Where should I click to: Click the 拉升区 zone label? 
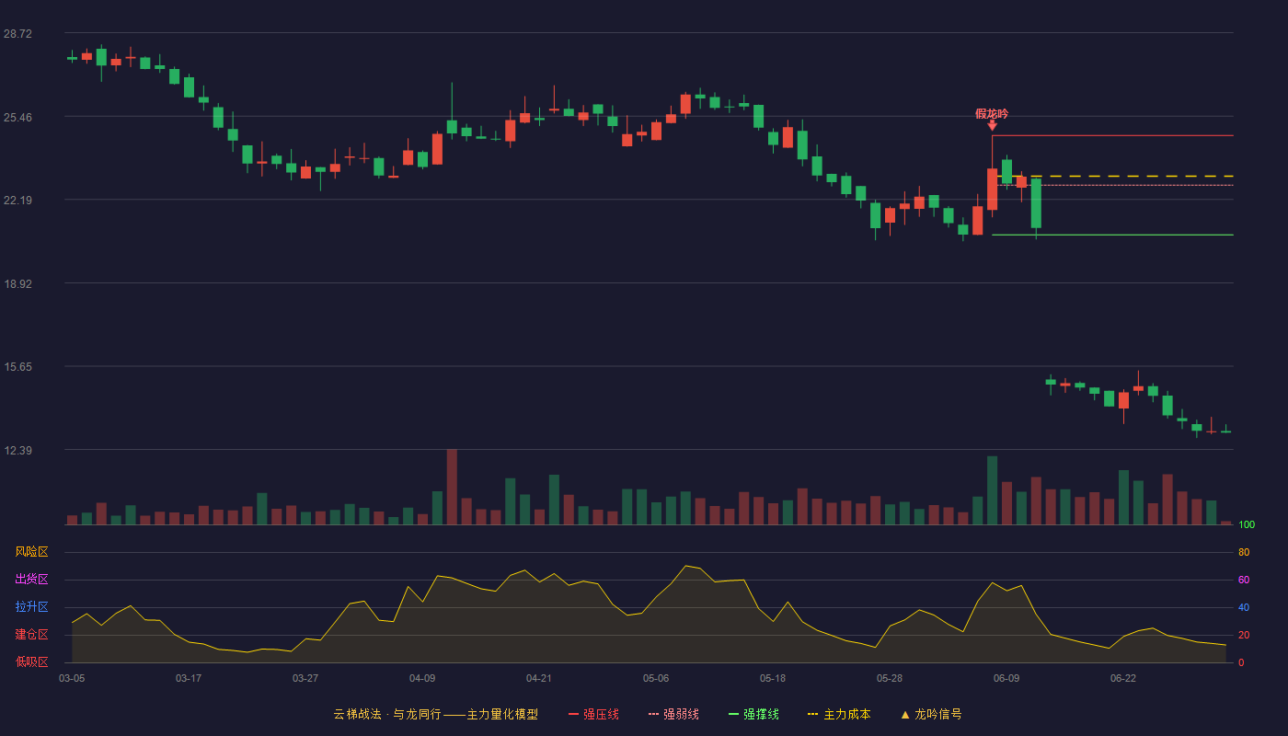(x=31, y=607)
